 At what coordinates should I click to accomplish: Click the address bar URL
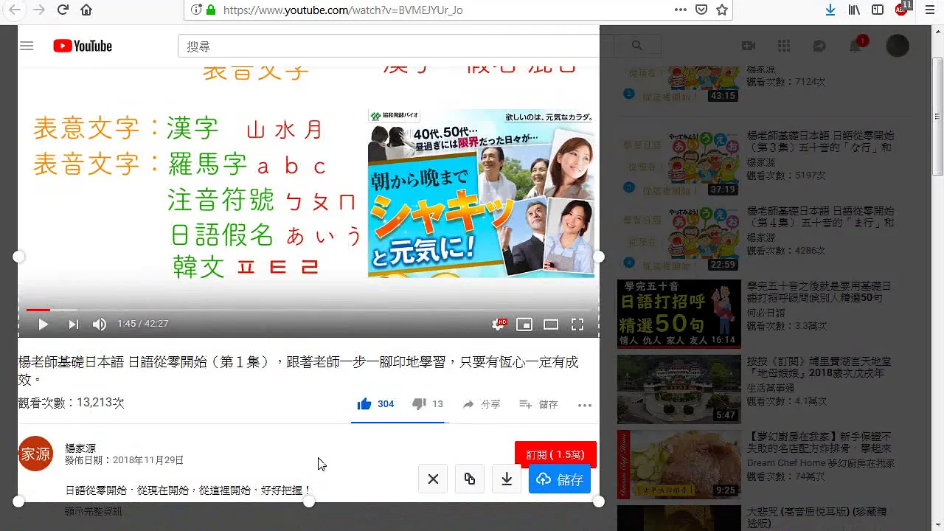(x=343, y=10)
